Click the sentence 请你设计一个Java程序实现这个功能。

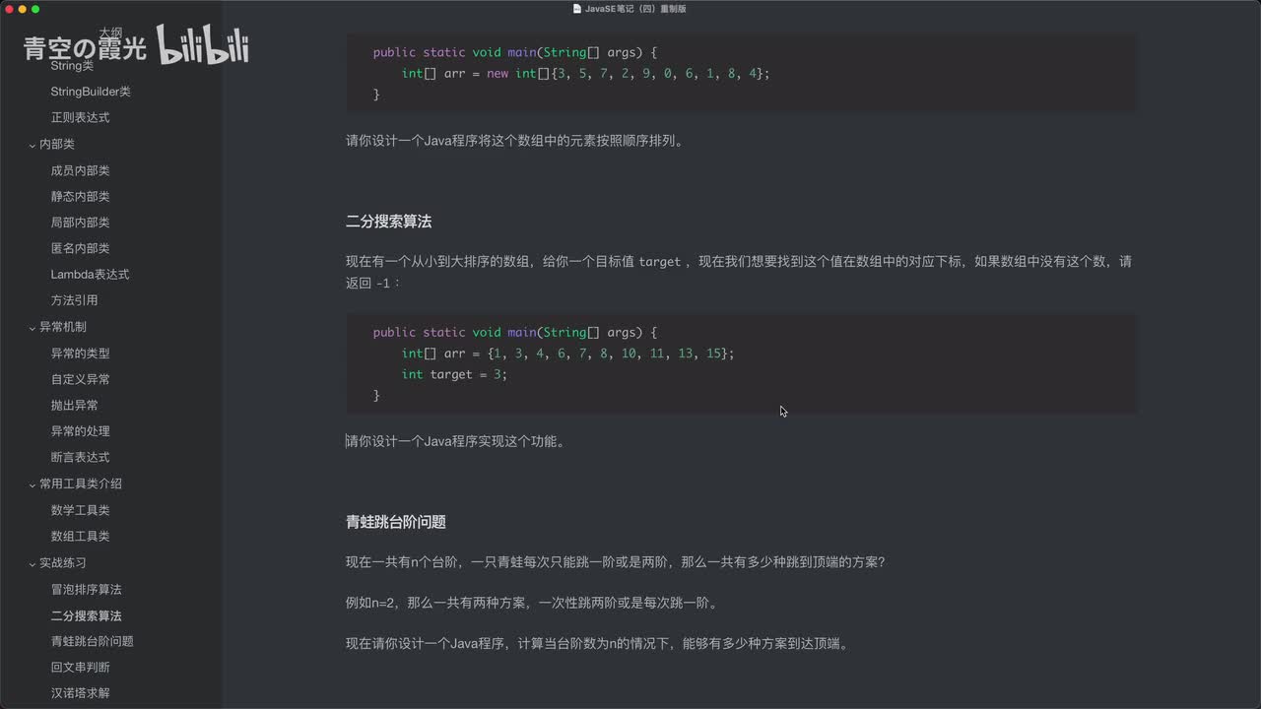(x=457, y=441)
